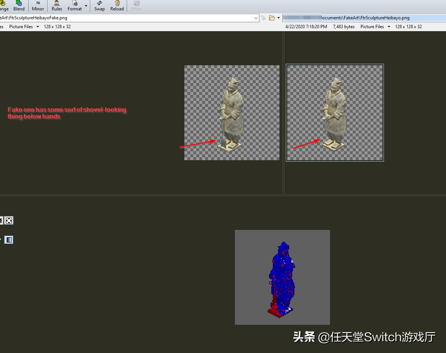The image size is (446, 353).
Task: Select the right genuine statue image
Action: 335,113
